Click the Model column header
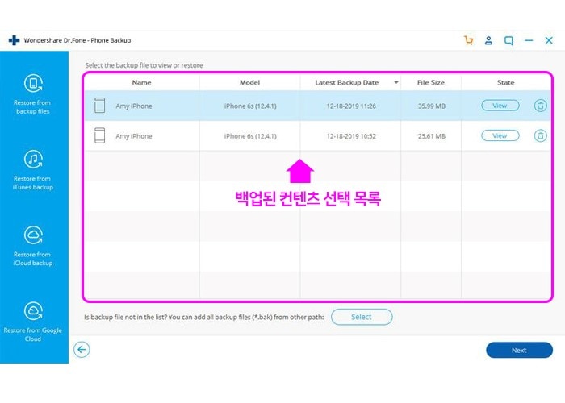Viewport: 565px width, 403px height. [249, 82]
